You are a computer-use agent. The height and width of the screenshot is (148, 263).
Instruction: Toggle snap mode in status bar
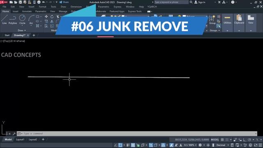point(227,140)
